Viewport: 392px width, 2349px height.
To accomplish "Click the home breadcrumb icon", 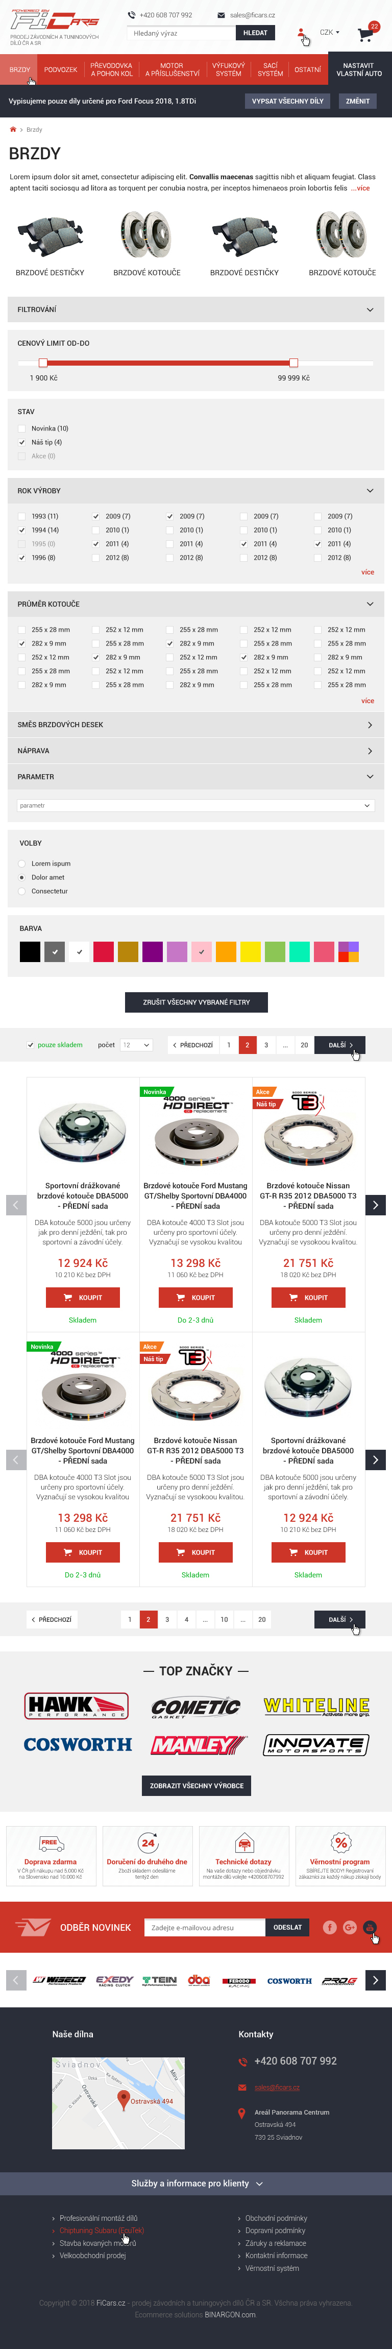I will pyautogui.click(x=13, y=130).
